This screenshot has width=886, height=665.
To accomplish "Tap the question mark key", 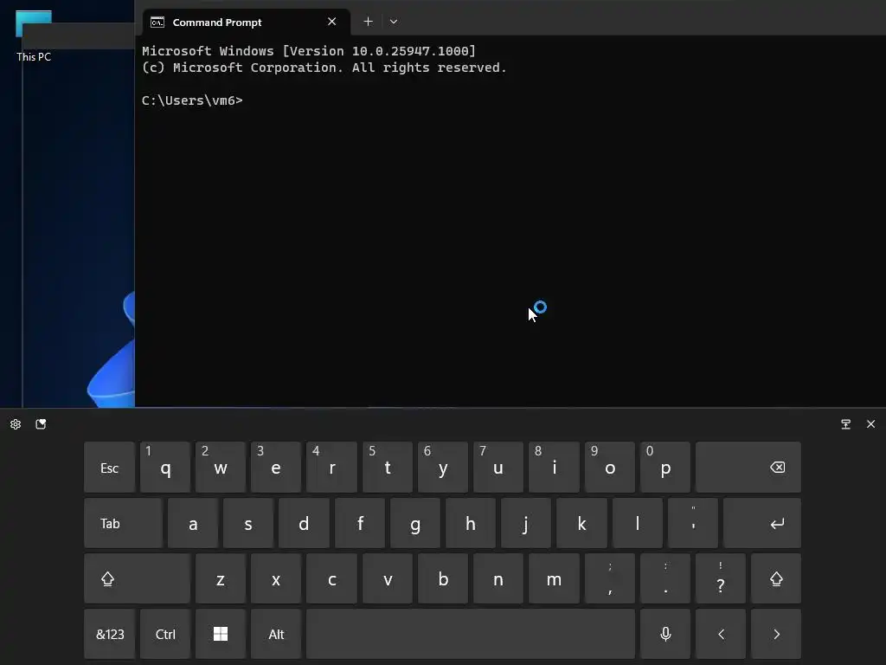I will point(721,579).
